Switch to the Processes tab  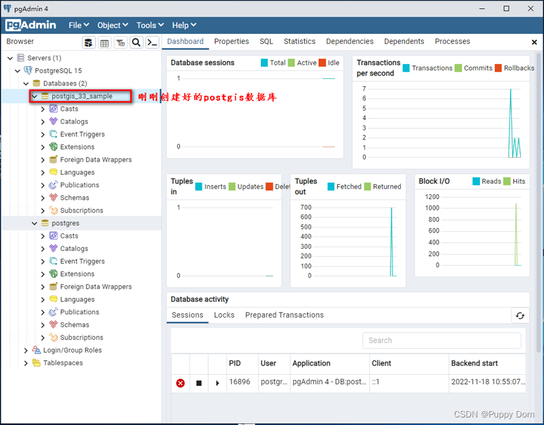point(452,41)
